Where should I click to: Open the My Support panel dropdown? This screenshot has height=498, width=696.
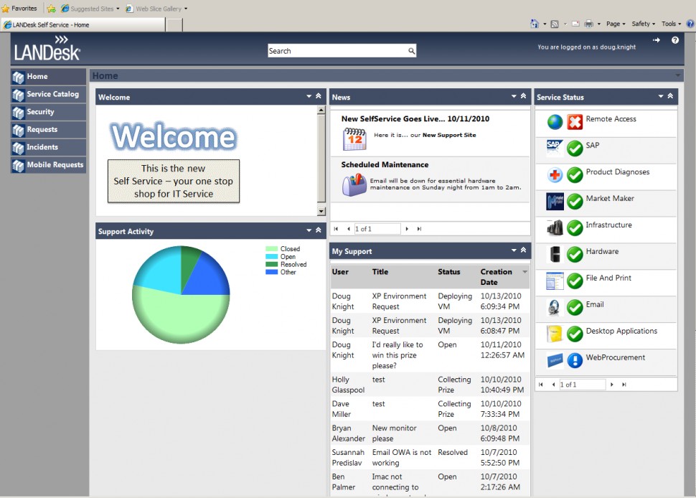tap(514, 250)
